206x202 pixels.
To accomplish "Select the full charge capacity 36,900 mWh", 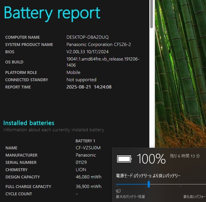I will [88, 187].
